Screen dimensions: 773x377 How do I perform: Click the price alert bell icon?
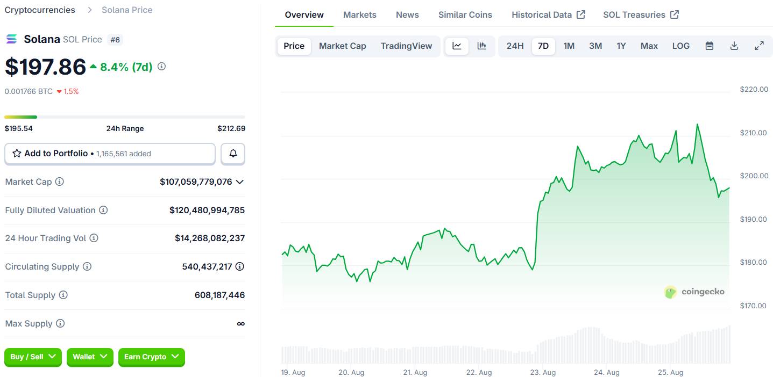click(233, 154)
